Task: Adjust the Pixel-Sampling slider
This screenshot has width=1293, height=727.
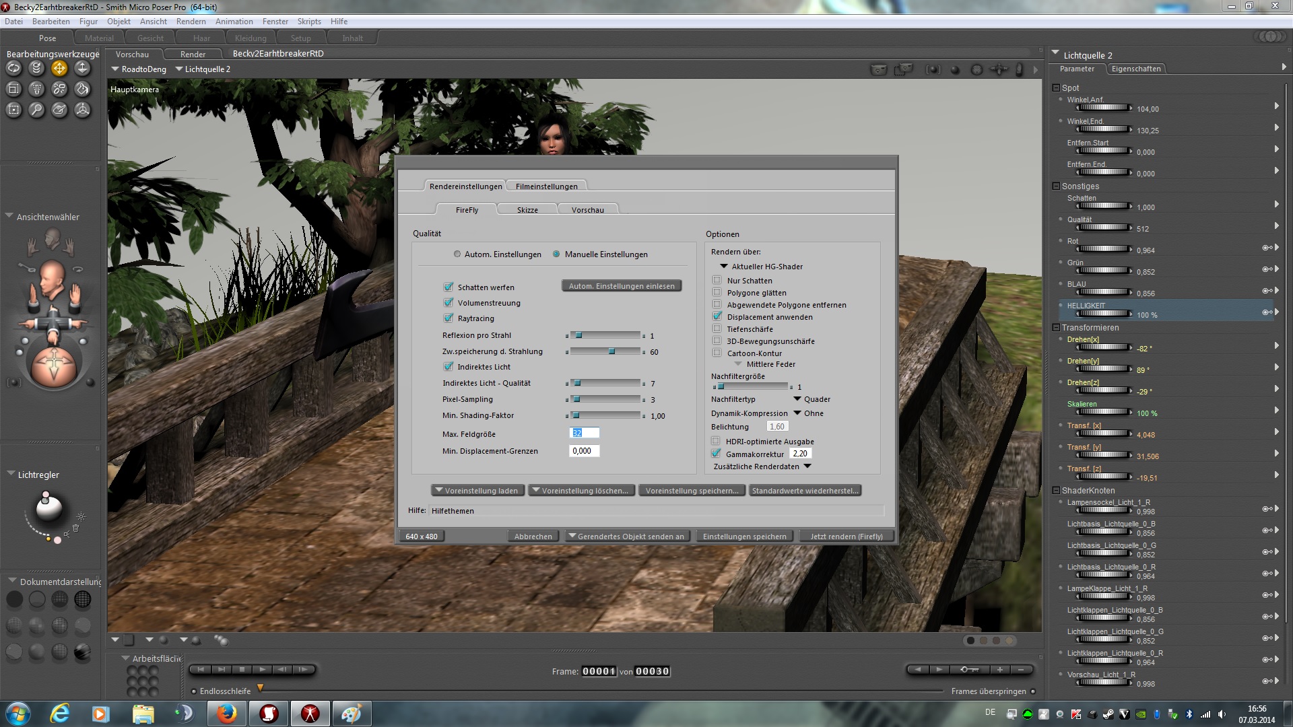Action: (576, 399)
